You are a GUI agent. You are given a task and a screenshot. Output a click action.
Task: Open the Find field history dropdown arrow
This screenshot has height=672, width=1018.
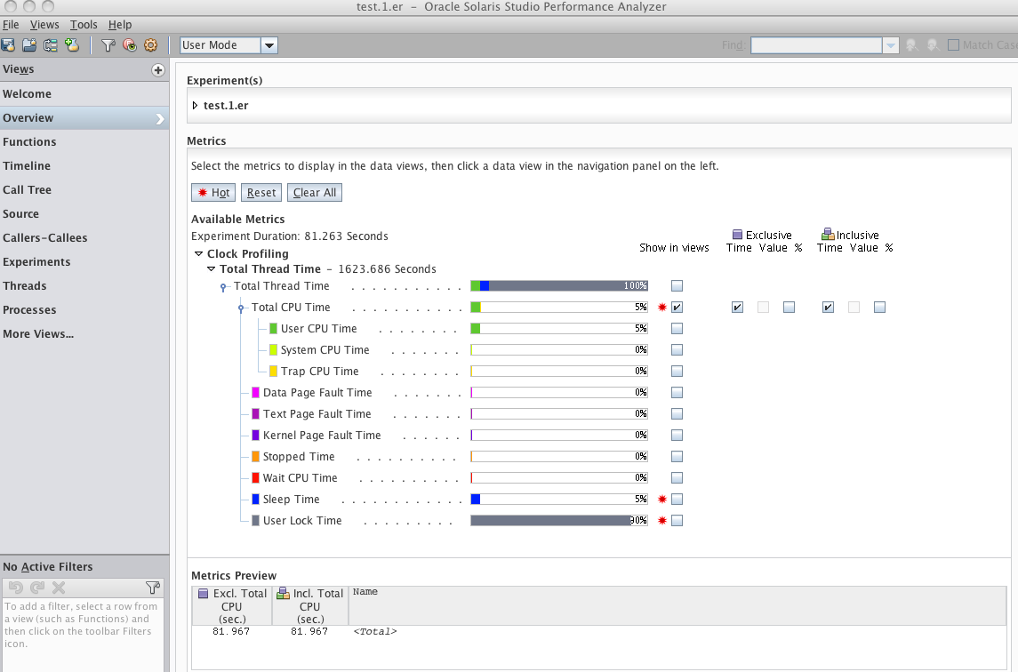tap(891, 45)
